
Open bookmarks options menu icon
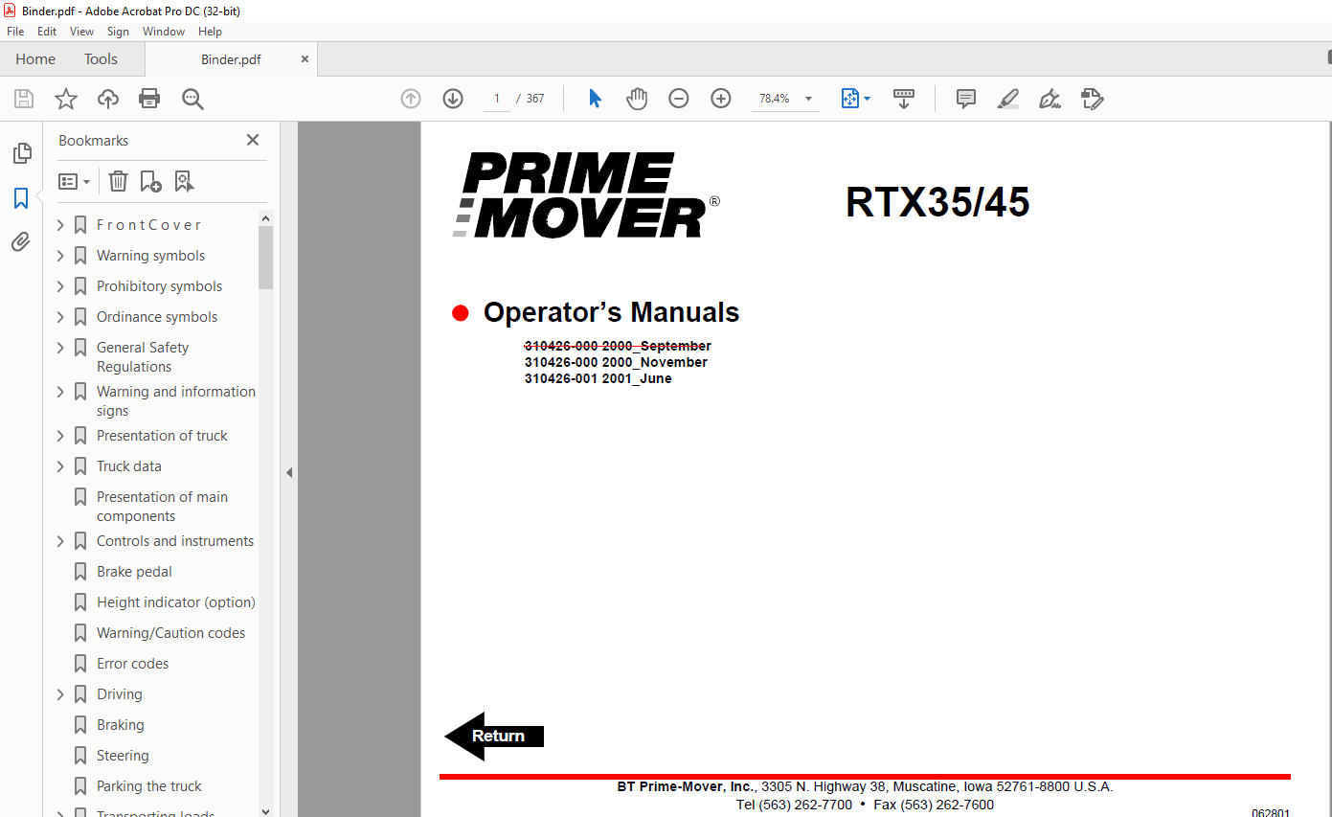pyautogui.click(x=75, y=181)
